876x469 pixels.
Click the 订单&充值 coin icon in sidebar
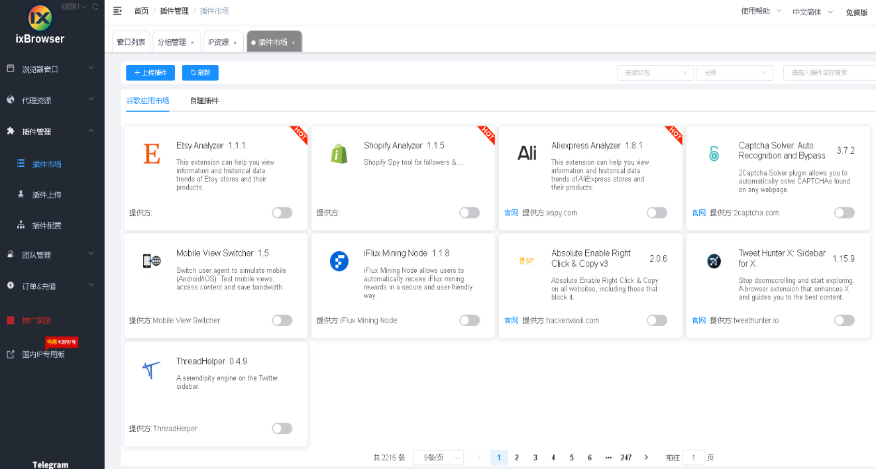(11, 286)
